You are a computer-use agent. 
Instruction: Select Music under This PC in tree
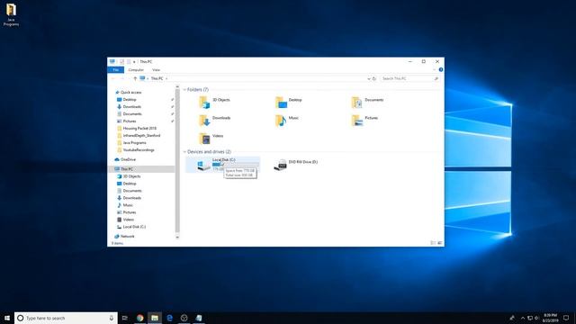(128, 205)
